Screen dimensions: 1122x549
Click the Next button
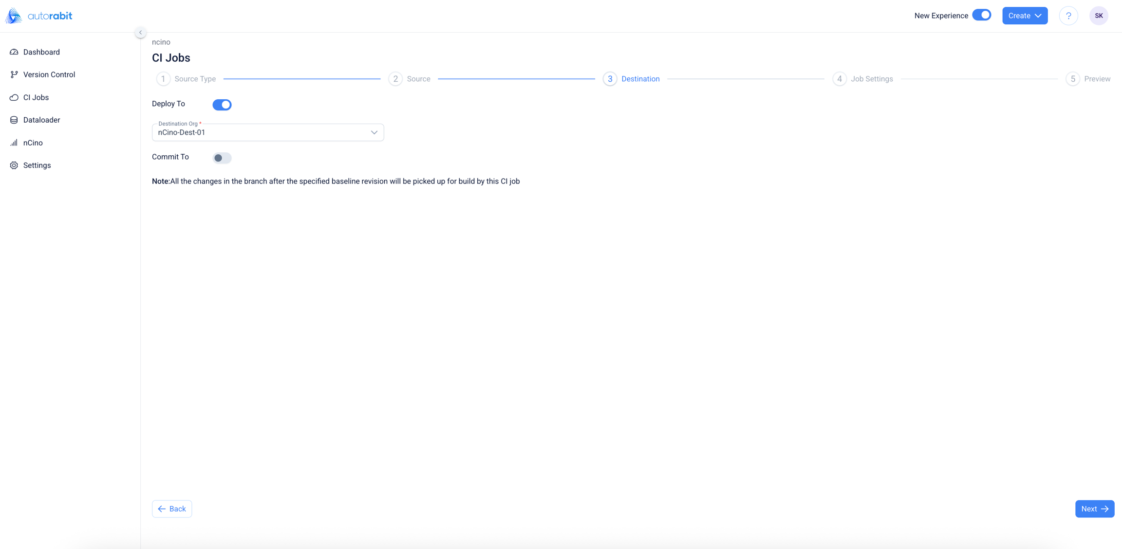pyautogui.click(x=1094, y=509)
